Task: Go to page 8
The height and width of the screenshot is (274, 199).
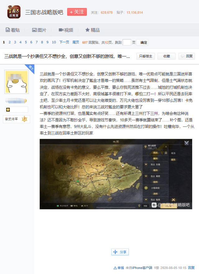Action: pos(42,42)
